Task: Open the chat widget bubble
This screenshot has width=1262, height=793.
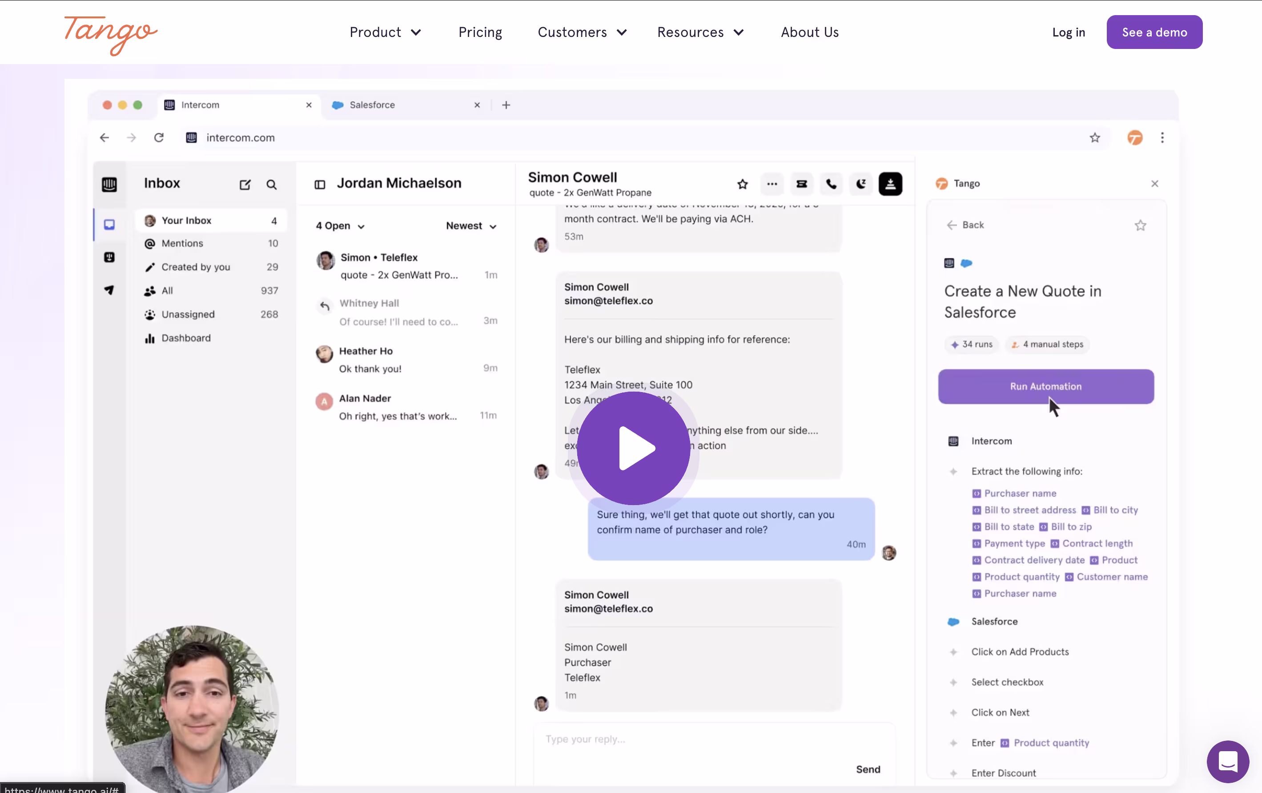Action: 1227,761
